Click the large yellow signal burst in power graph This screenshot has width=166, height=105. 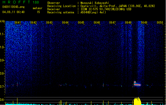pos(137,101)
